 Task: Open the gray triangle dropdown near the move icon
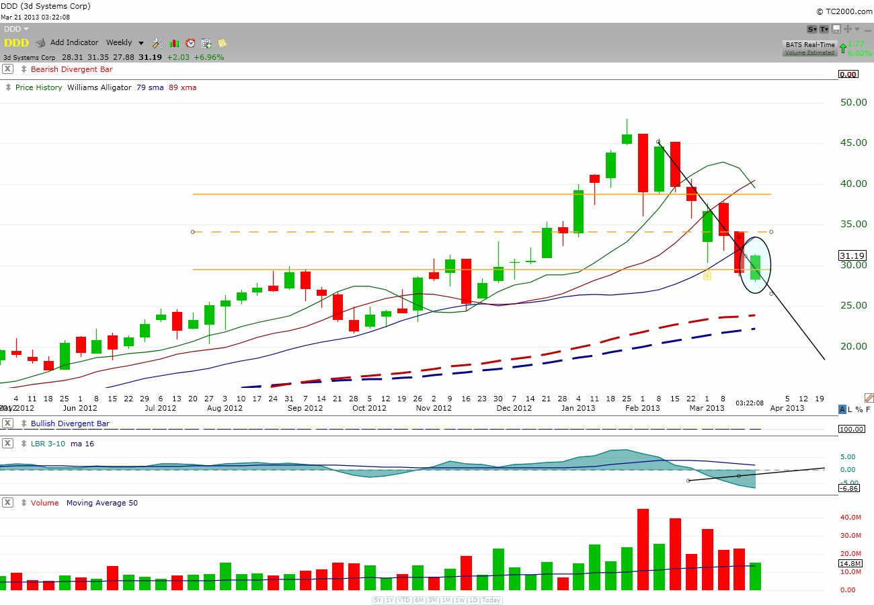[x=857, y=29]
